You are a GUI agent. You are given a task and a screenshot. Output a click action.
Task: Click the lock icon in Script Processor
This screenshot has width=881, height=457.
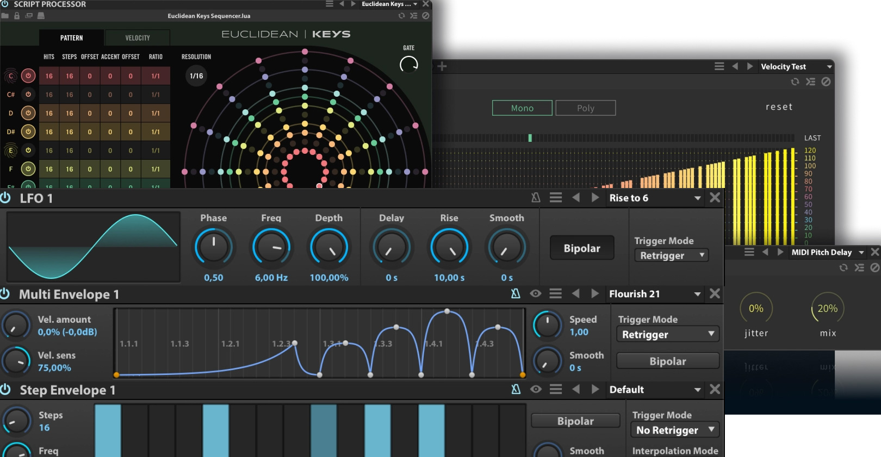17,16
